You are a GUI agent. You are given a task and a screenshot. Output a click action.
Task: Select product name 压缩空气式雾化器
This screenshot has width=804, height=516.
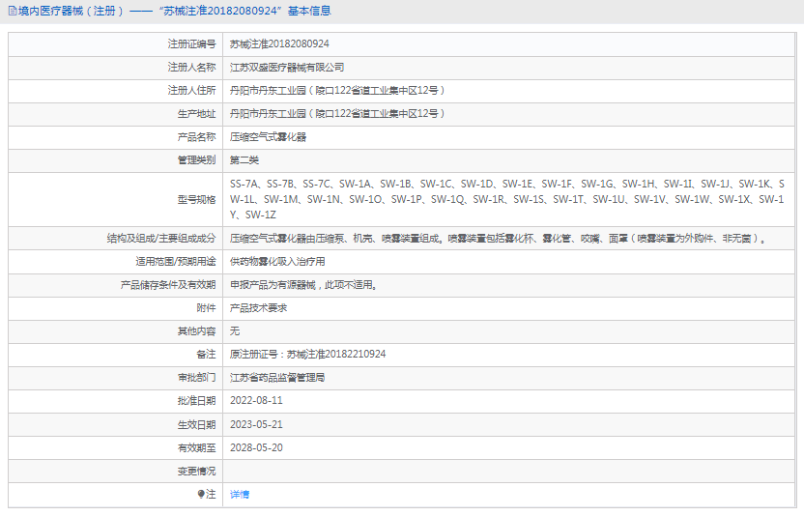[x=269, y=137]
